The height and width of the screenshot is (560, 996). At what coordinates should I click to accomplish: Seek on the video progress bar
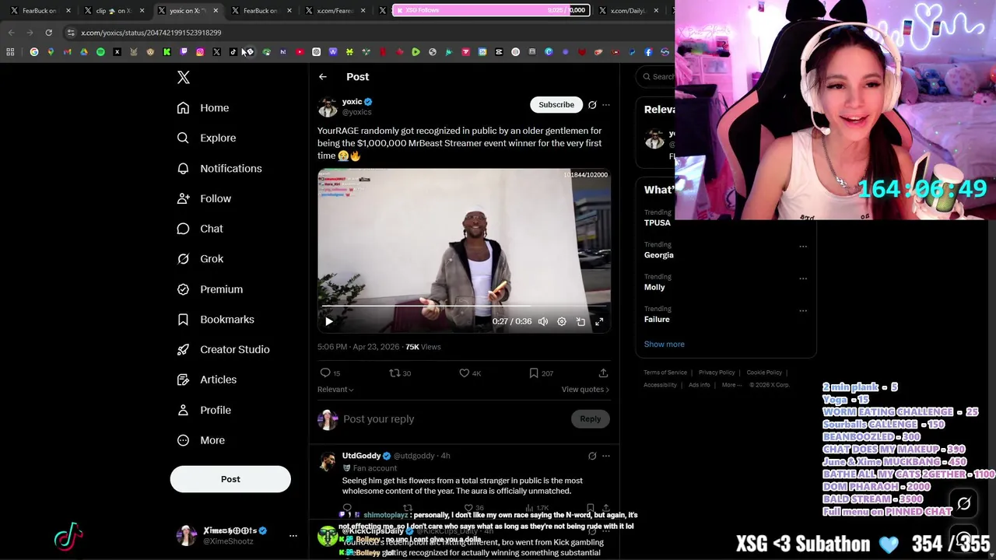pyautogui.click(x=464, y=306)
